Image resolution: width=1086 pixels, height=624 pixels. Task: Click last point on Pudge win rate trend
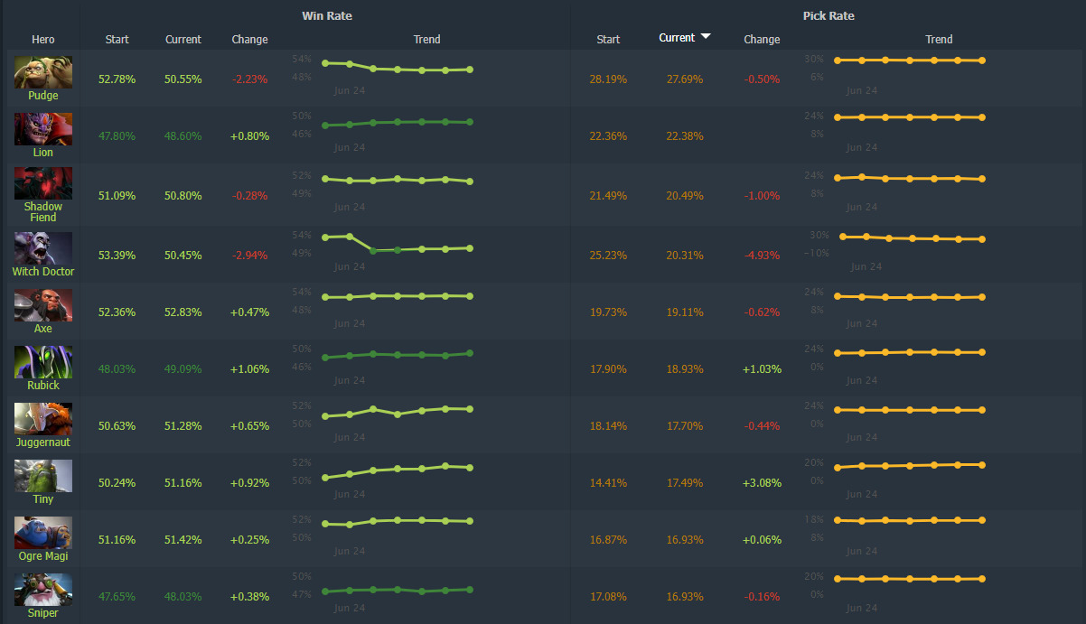(x=470, y=70)
